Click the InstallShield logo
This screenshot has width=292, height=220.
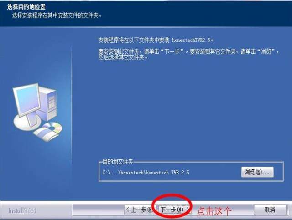pyautogui.click(x=22, y=210)
